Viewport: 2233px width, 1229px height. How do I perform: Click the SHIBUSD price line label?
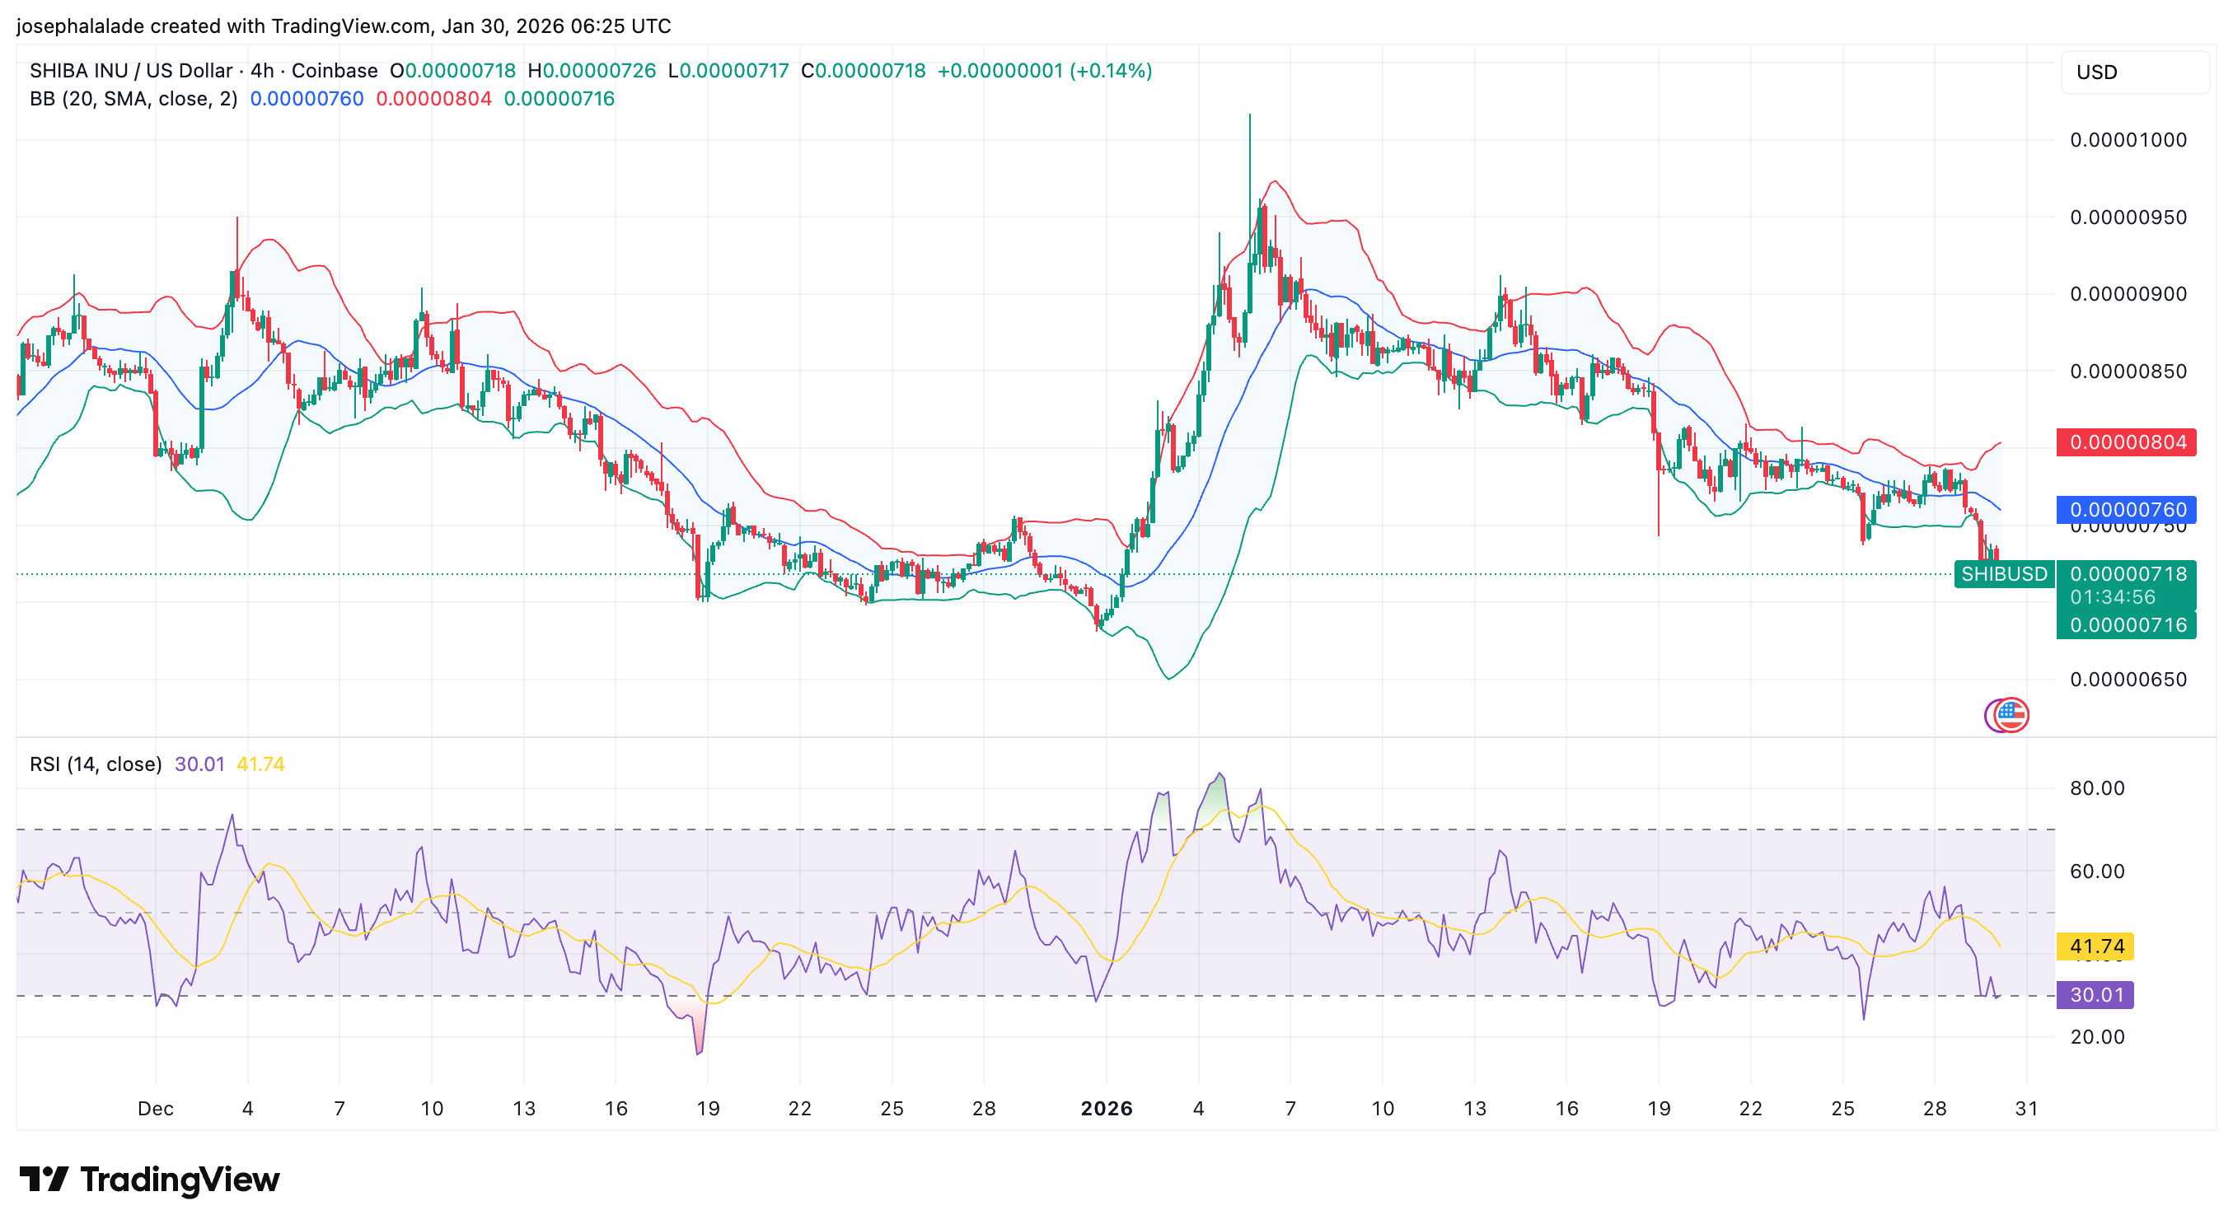click(2003, 574)
